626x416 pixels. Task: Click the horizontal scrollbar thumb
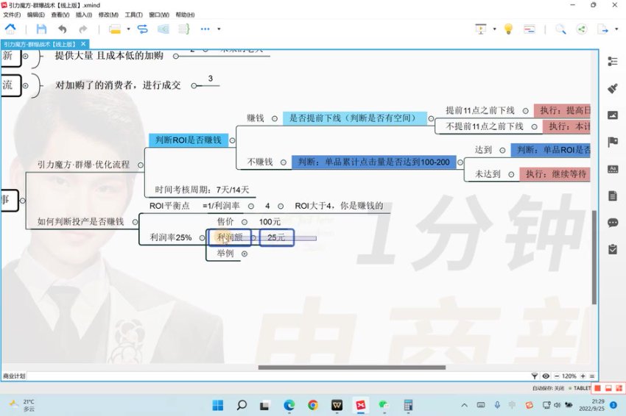point(351,367)
